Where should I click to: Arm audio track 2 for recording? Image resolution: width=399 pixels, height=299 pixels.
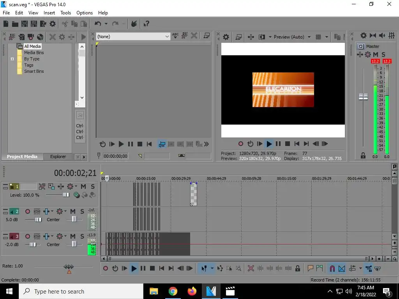pyautogui.click(x=28, y=211)
